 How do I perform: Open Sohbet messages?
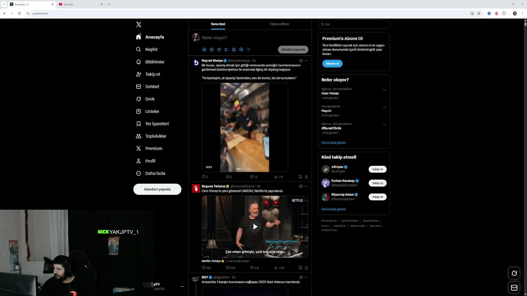[x=147, y=86]
